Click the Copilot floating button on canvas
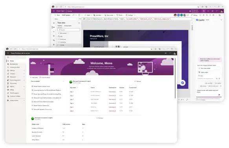The image size is (229, 148). (x=182, y=83)
